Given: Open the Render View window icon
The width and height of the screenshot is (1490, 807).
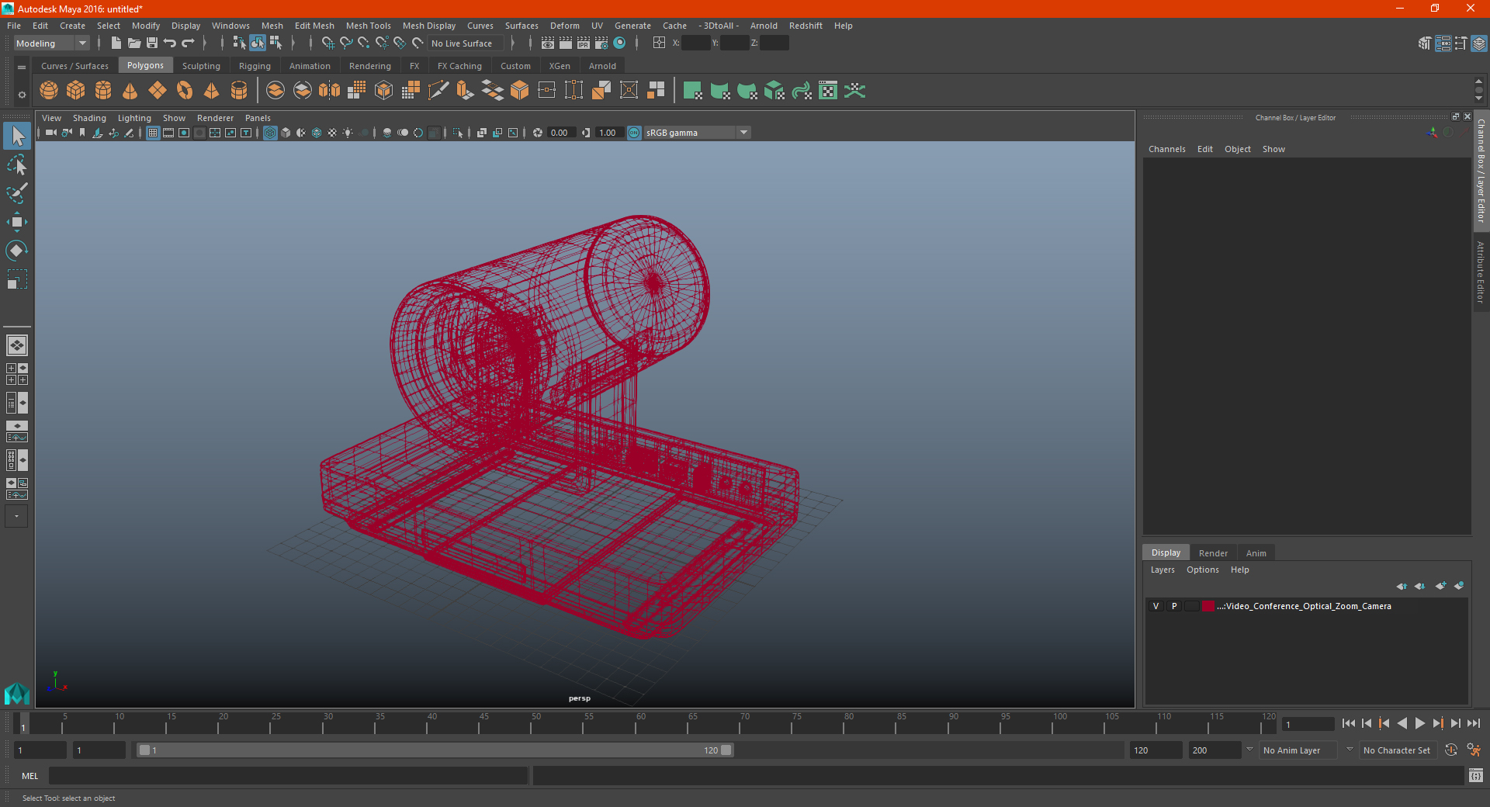Looking at the screenshot, I should coord(548,43).
